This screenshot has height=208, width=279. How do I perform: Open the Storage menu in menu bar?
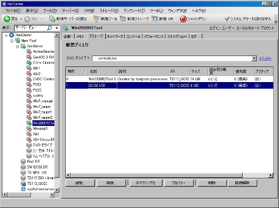pos(109,11)
